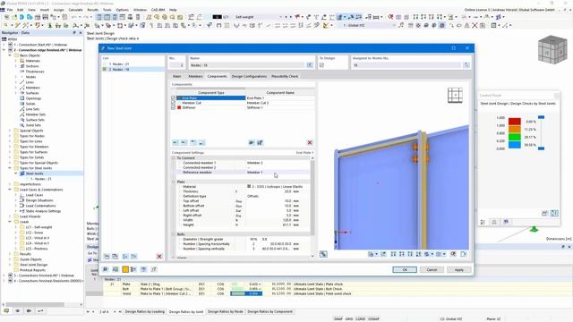Open the Design Configurations tab

[x=249, y=76]
